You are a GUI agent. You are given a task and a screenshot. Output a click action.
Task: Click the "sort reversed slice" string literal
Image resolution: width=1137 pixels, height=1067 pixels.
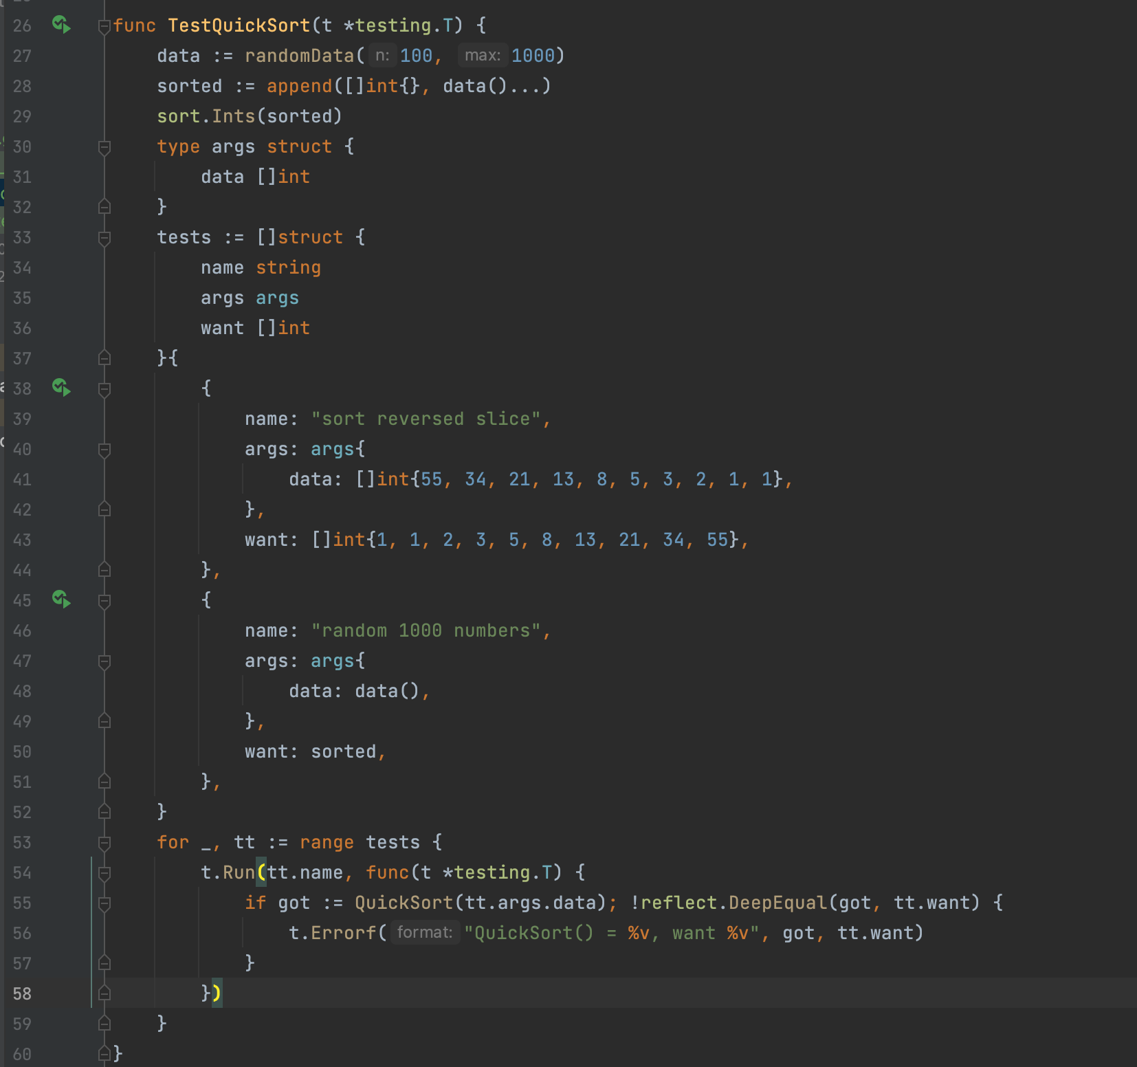coord(426,419)
